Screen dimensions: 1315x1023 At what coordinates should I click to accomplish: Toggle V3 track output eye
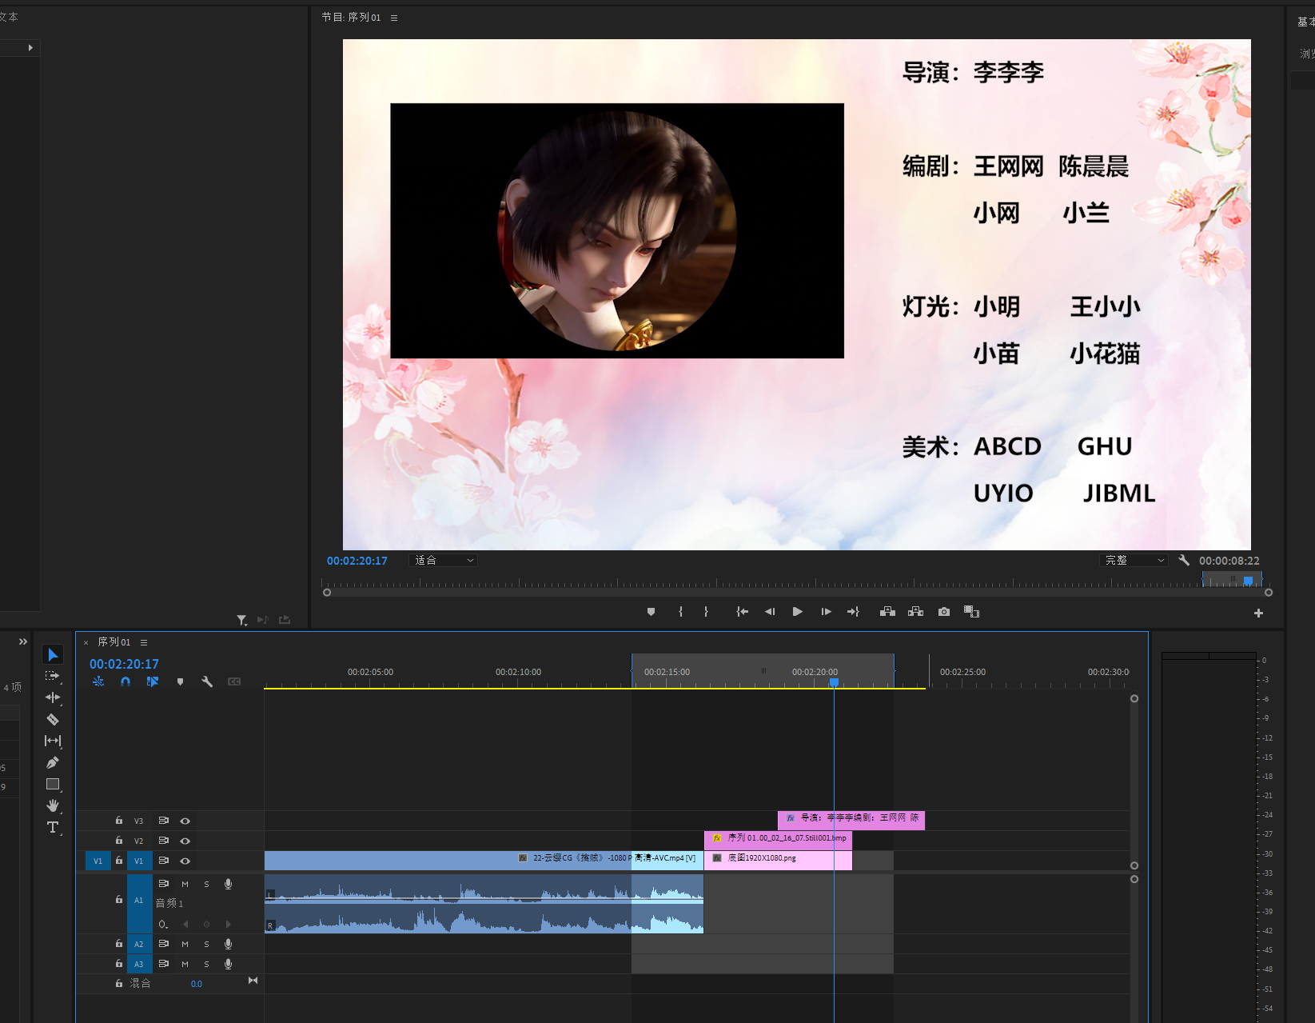pos(185,821)
